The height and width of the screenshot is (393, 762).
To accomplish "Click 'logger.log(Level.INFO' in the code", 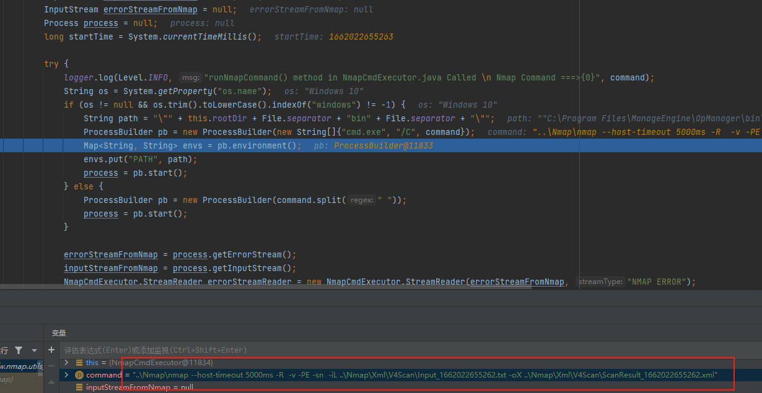I will coord(116,77).
